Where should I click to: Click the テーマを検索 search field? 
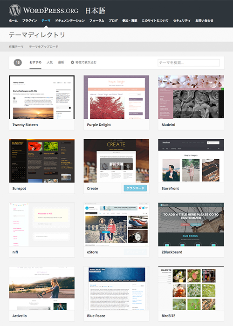[189, 63]
